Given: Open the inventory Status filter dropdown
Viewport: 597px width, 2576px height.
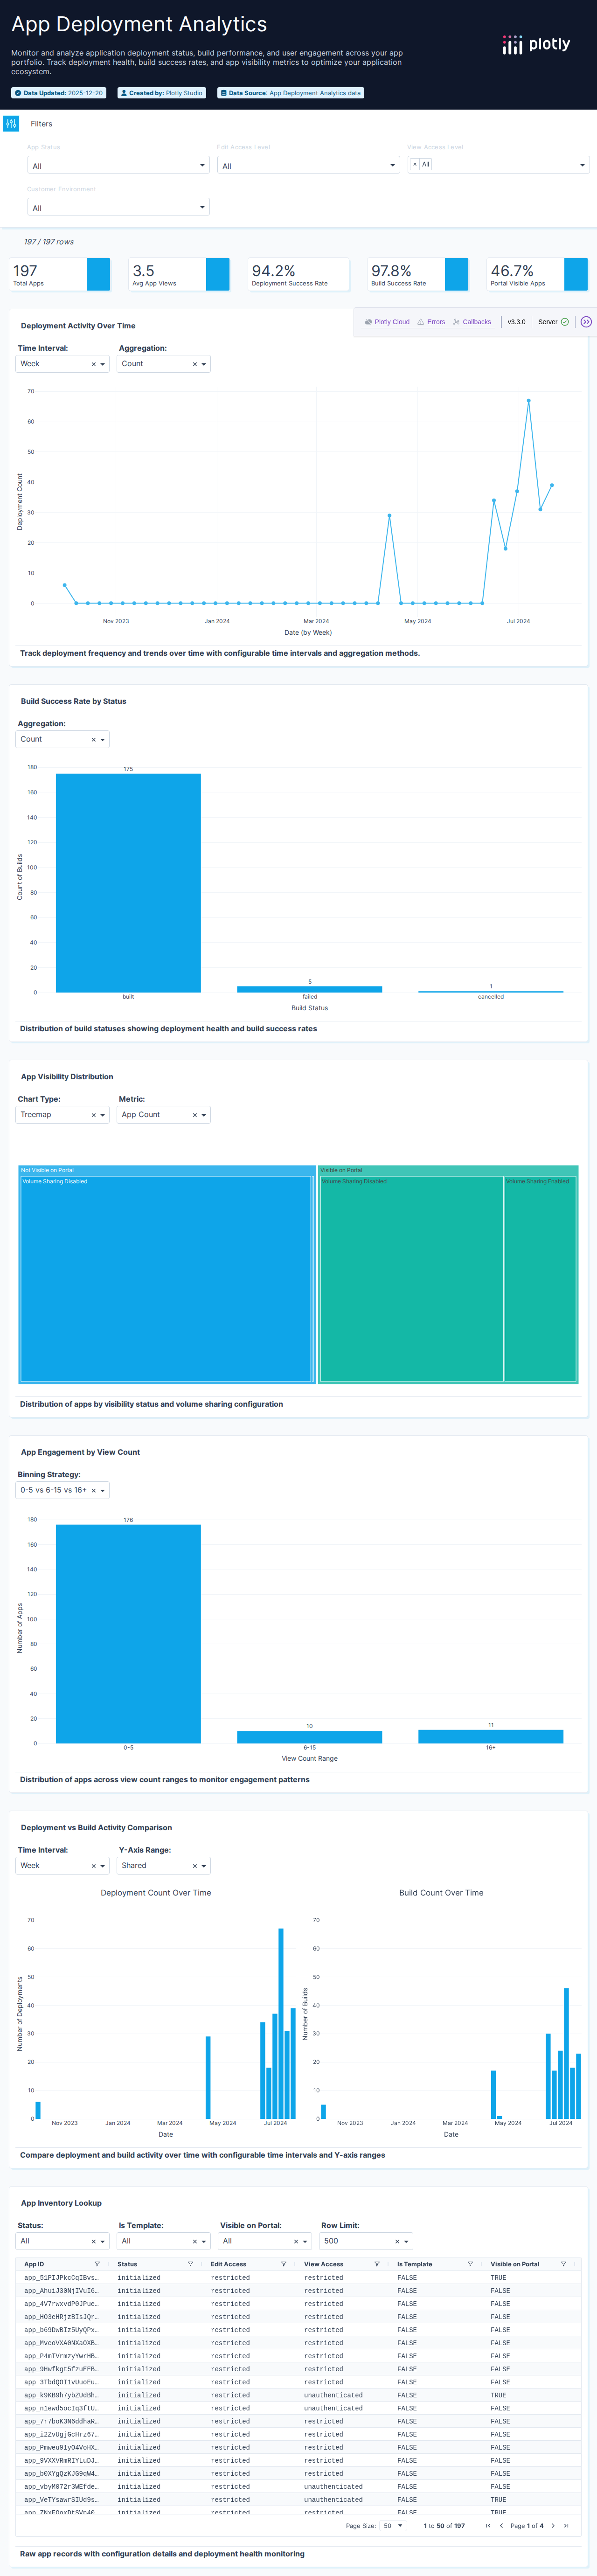Looking at the screenshot, I should point(63,2242).
